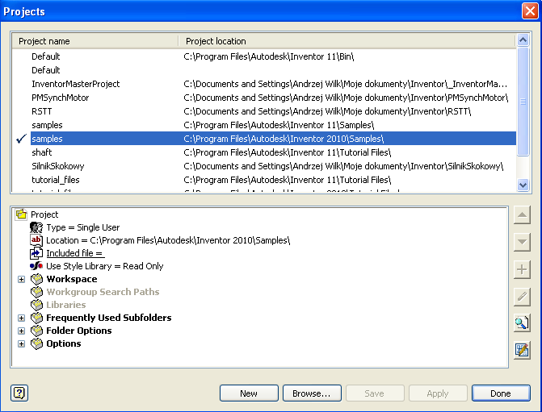The width and height of the screenshot is (542, 412).
Task: Select the Workspace label in the tree
Action: pyautogui.click(x=72, y=279)
